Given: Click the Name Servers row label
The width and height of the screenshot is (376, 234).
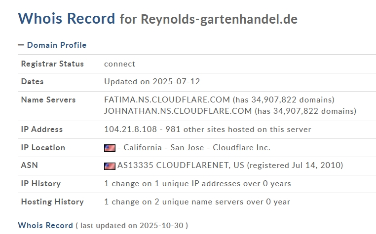Looking at the screenshot, I should click(48, 100).
